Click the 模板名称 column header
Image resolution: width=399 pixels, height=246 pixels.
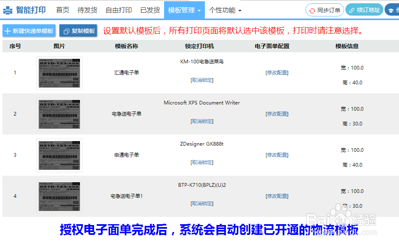127,46
